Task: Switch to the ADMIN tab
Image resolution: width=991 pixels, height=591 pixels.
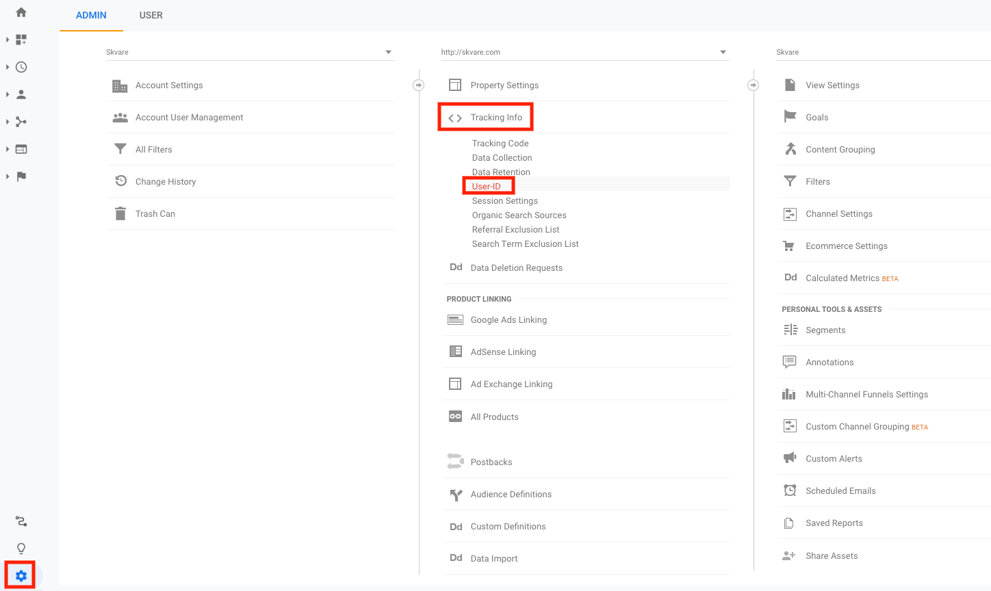Action: pyautogui.click(x=91, y=14)
